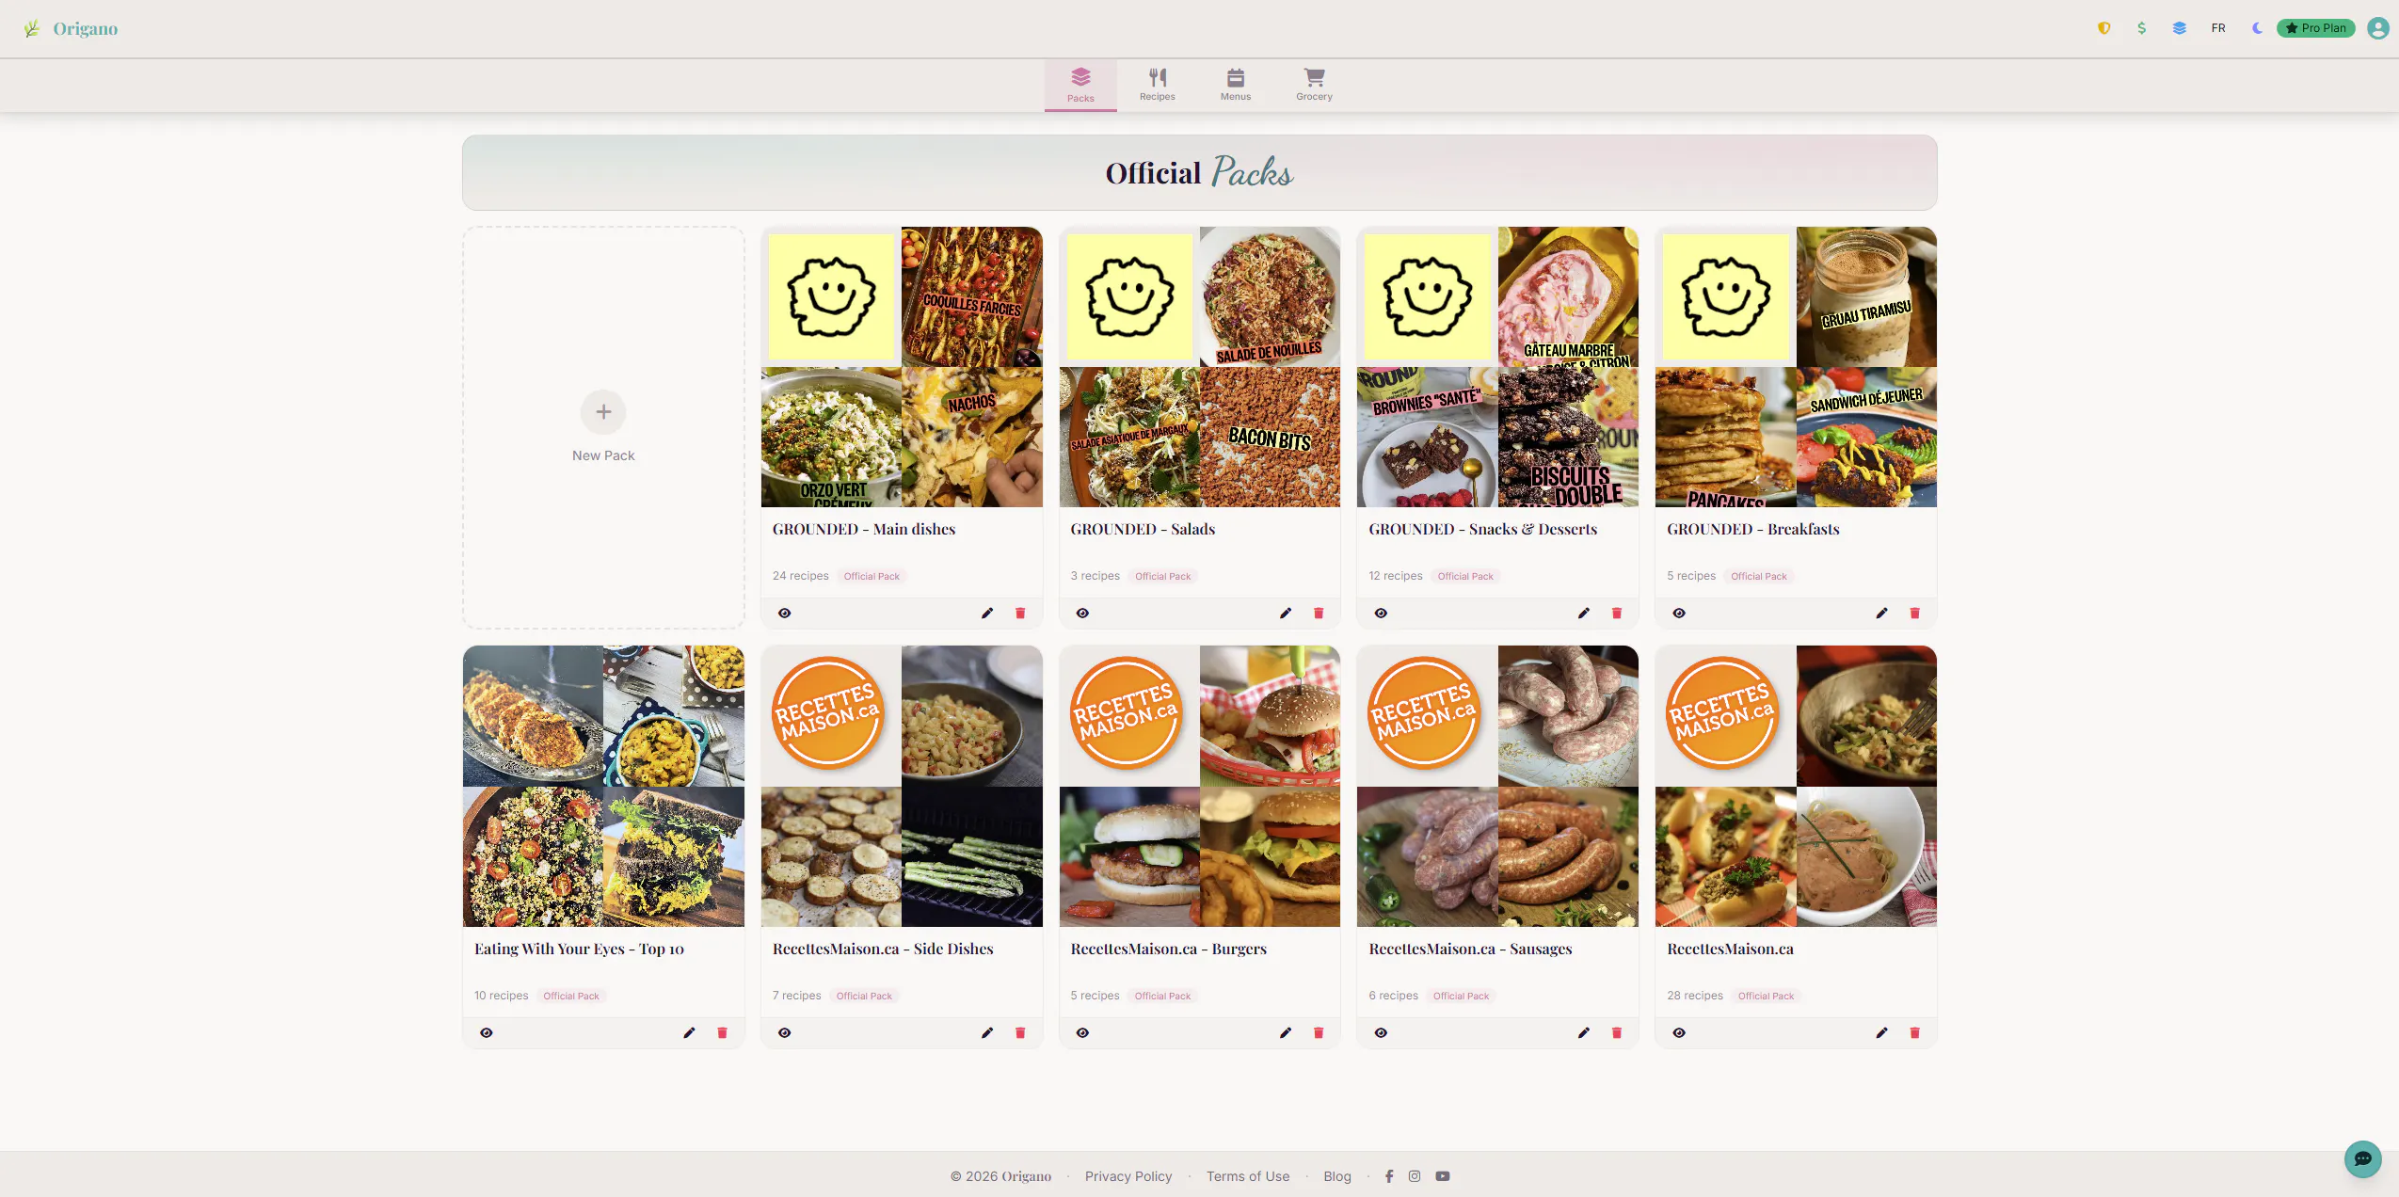Click the green dollar sign icon

2141,28
